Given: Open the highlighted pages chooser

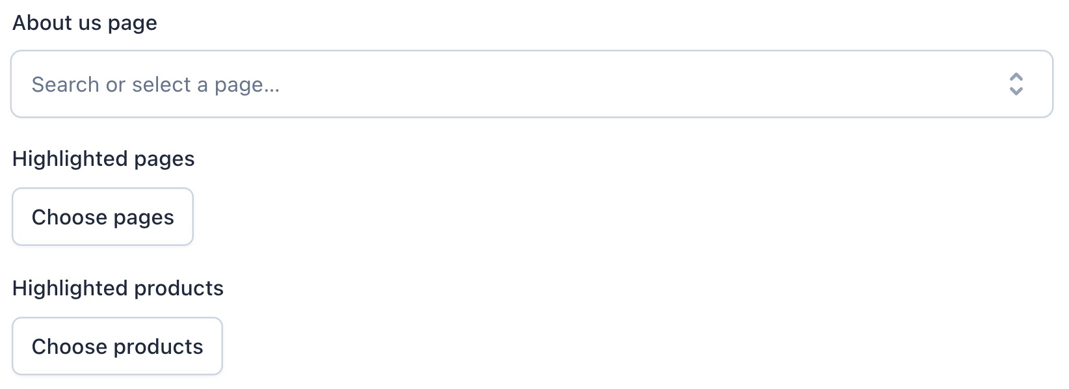Looking at the screenshot, I should pyautogui.click(x=103, y=217).
